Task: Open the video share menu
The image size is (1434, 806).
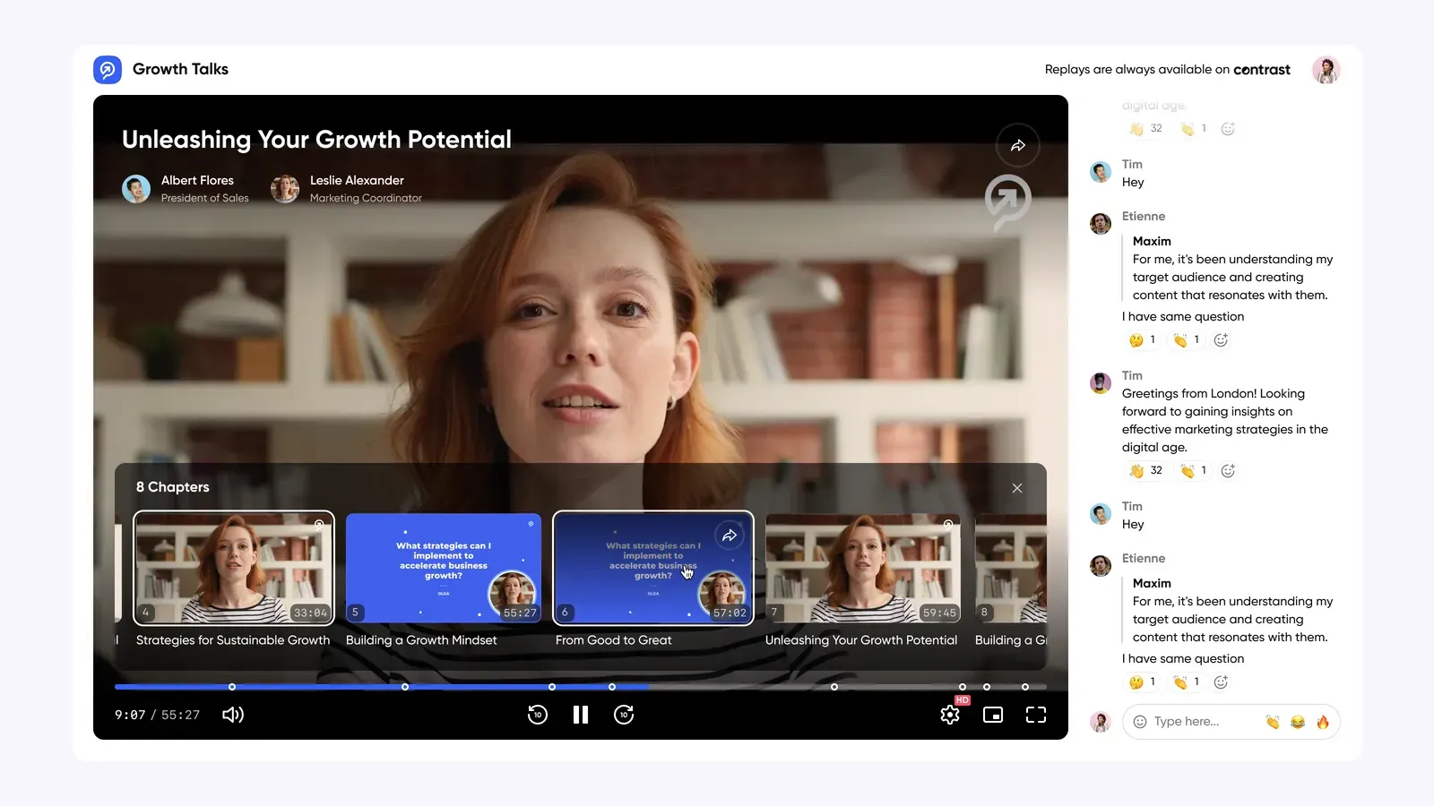Action: (1018, 145)
